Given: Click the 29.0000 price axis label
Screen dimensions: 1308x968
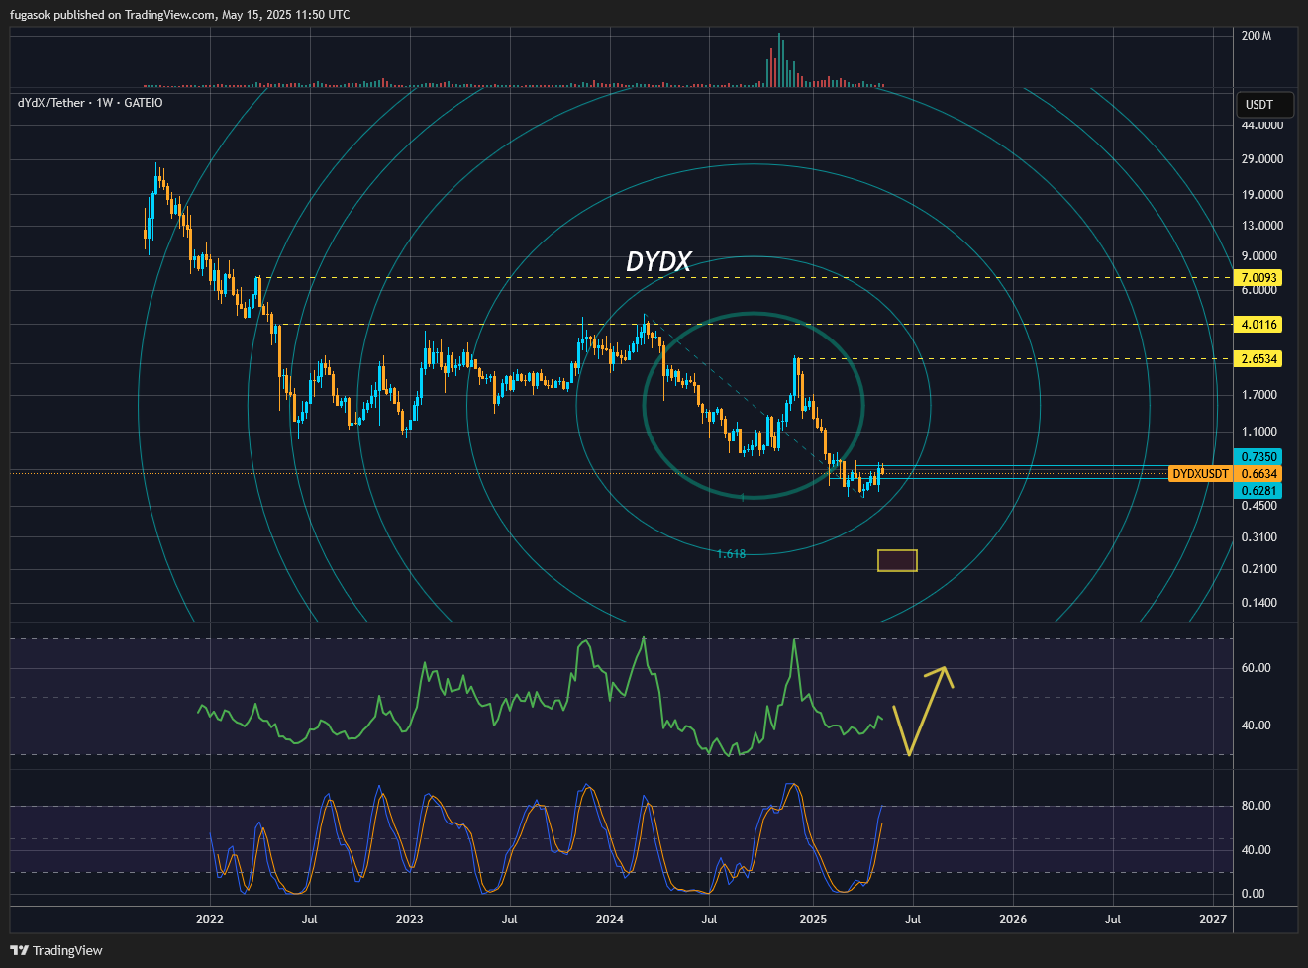Looking at the screenshot, I should coord(1262,159).
